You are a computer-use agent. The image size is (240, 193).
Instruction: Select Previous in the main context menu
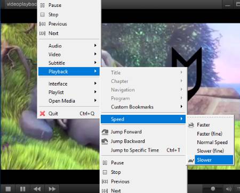point(69,24)
